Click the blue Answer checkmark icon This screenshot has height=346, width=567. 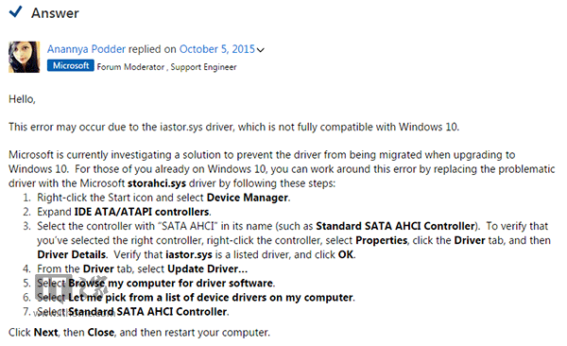point(15,11)
